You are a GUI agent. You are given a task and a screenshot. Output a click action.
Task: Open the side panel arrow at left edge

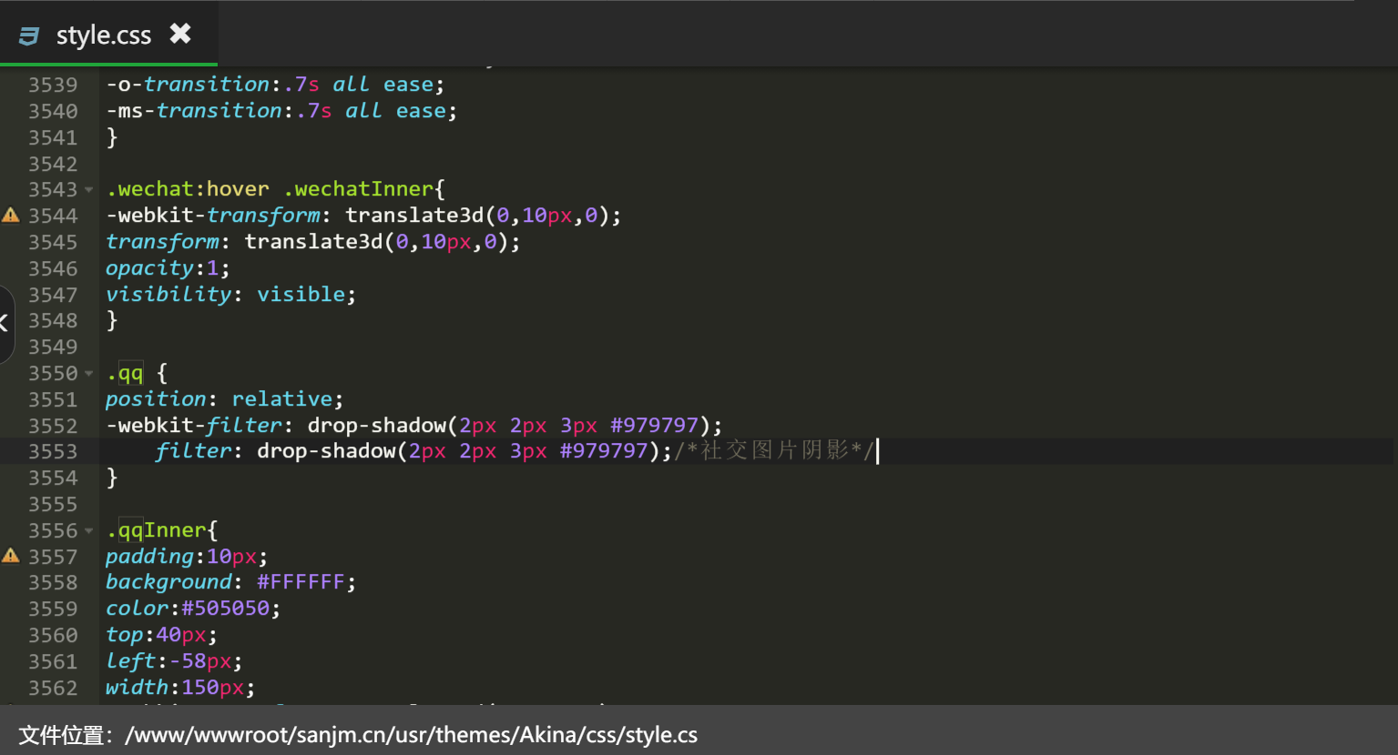[x=5, y=322]
